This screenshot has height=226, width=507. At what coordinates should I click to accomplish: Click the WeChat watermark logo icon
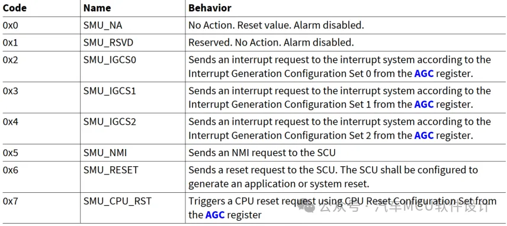pyautogui.click(x=307, y=206)
